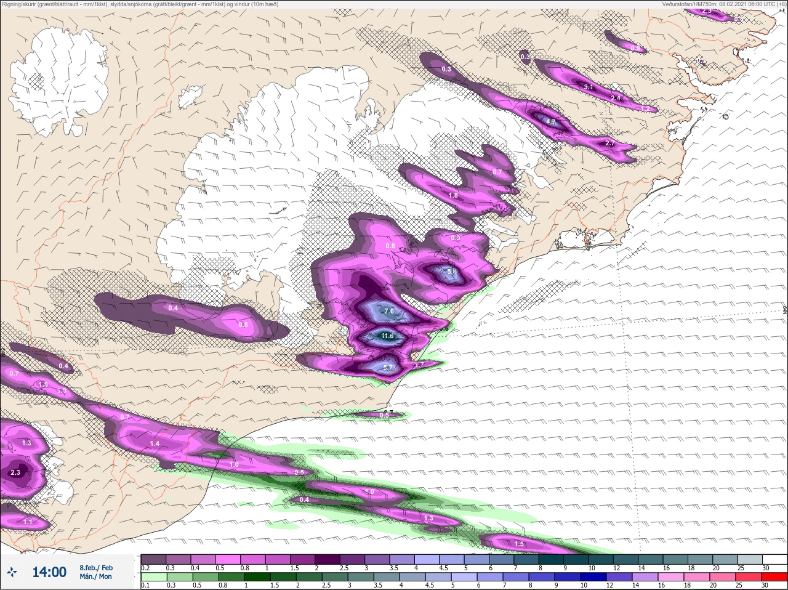788x590 pixels.
Task: Pick the 3.5 lavender swatch in upper legend
Action: [403, 559]
